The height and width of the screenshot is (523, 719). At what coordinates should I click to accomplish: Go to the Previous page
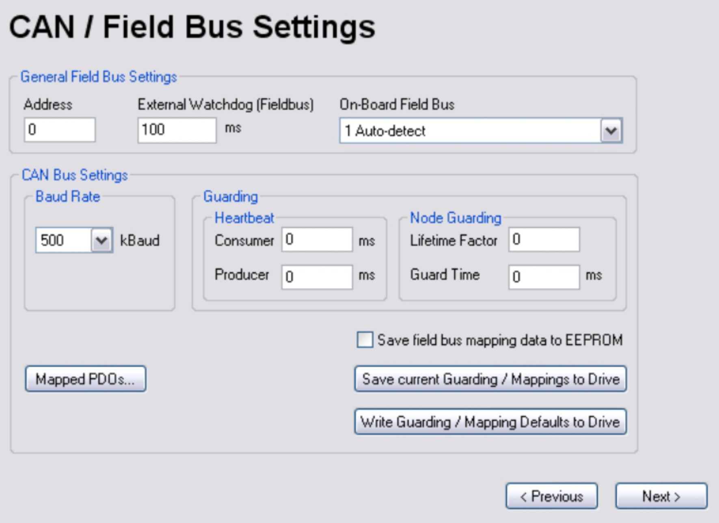[551, 496]
